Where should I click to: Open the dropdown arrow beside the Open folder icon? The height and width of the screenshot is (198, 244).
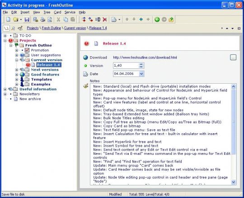coord(21,20)
